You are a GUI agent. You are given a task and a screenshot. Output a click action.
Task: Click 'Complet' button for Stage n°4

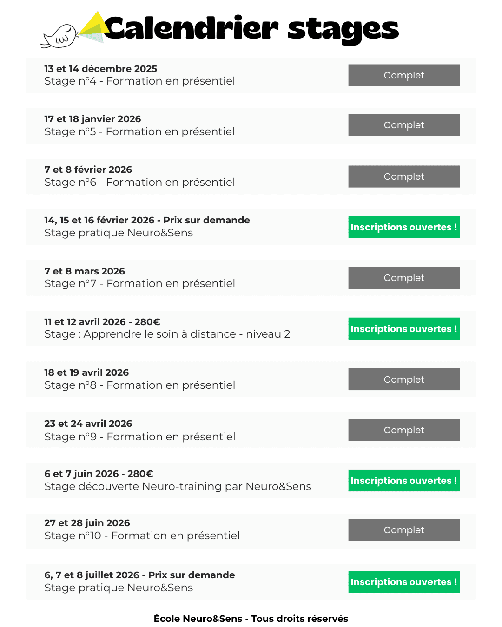pyautogui.click(x=403, y=75)
